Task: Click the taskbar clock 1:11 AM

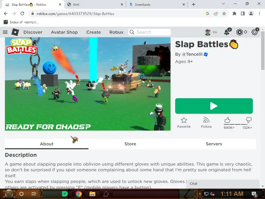Action: click(232, 194)
